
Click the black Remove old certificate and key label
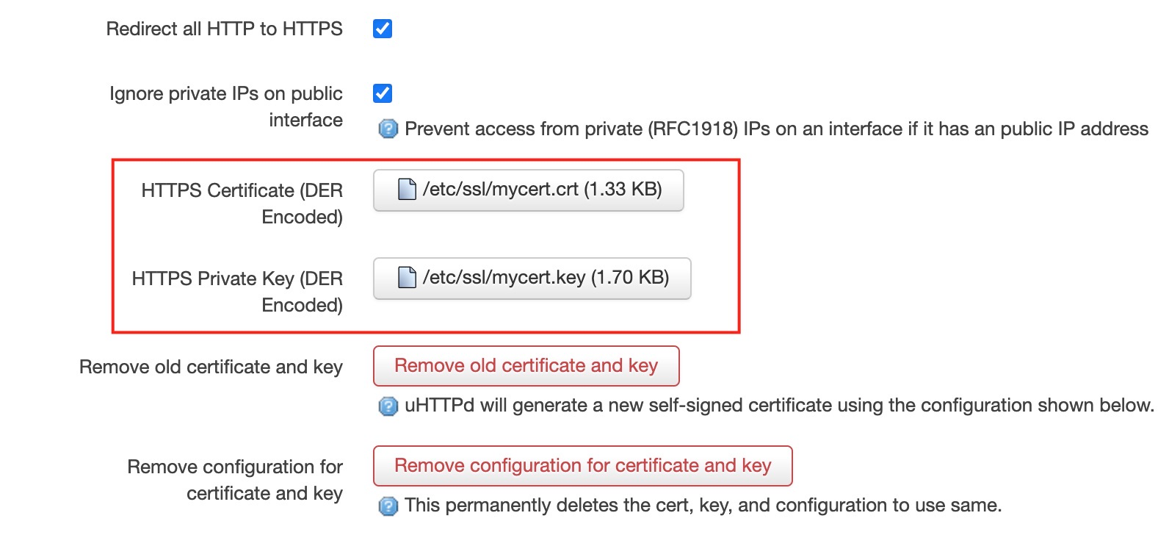pos(211,367)
